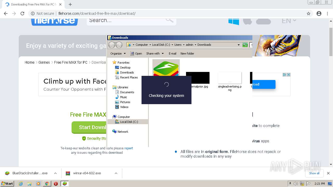The image size is (333, 187).
Task: Select the singleadvertising.png file
Action: click(x=230, y=82)
